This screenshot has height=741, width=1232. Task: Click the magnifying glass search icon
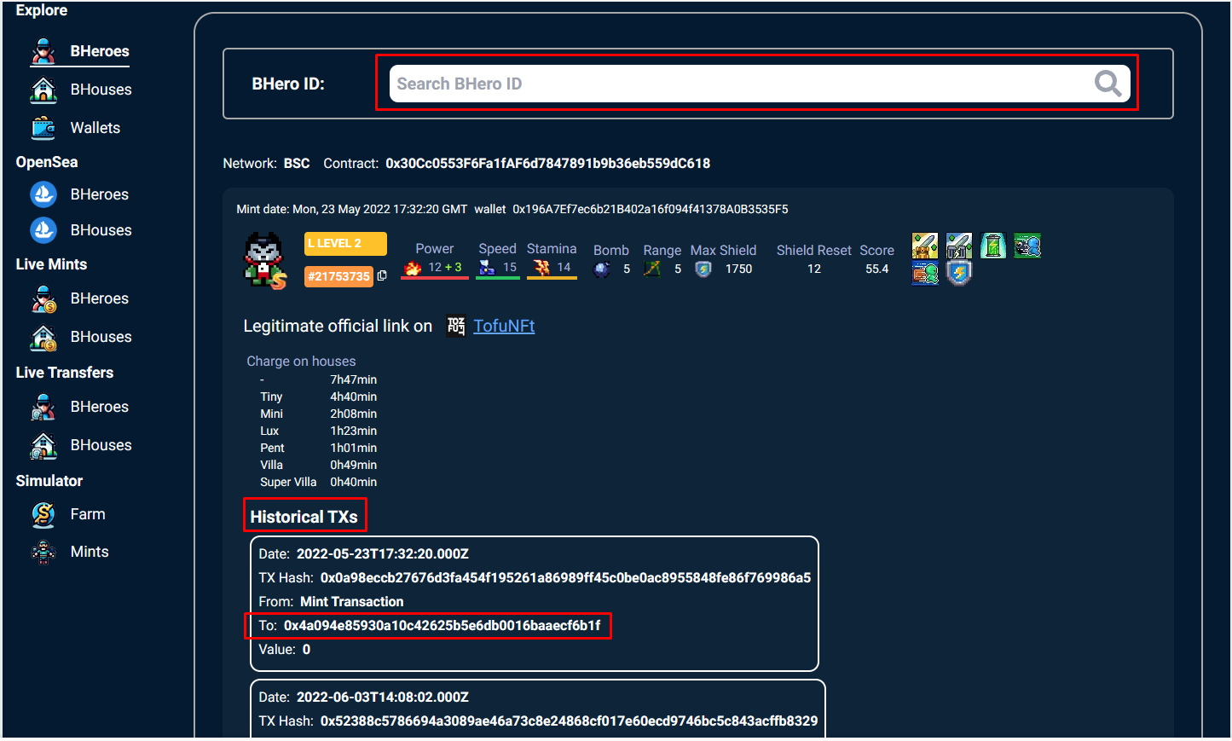tap(1108, 84)
